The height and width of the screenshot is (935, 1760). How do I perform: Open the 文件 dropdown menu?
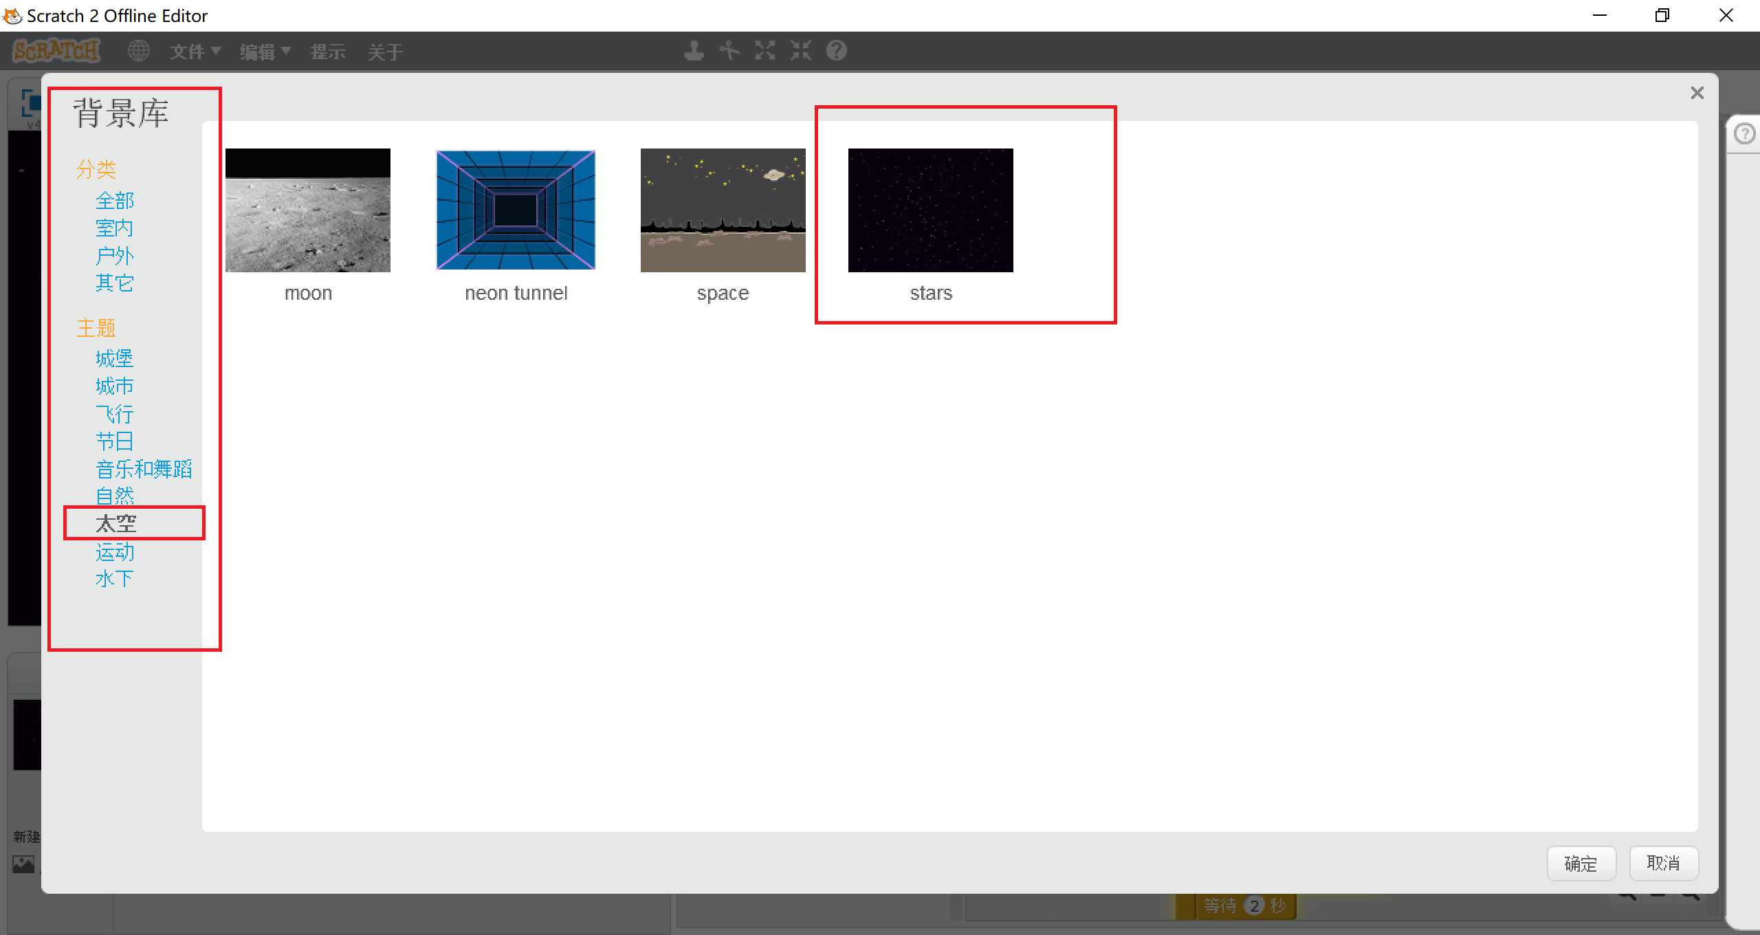[195, 52]
